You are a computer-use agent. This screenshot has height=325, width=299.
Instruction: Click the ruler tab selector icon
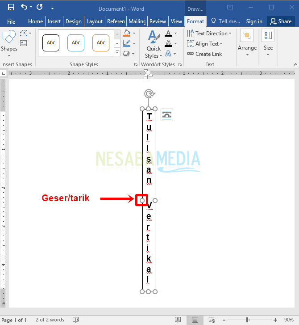4,73
